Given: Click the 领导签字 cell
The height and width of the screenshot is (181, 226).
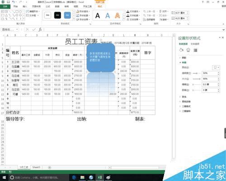Looking at the screenshot, I should tap(15, 119).
